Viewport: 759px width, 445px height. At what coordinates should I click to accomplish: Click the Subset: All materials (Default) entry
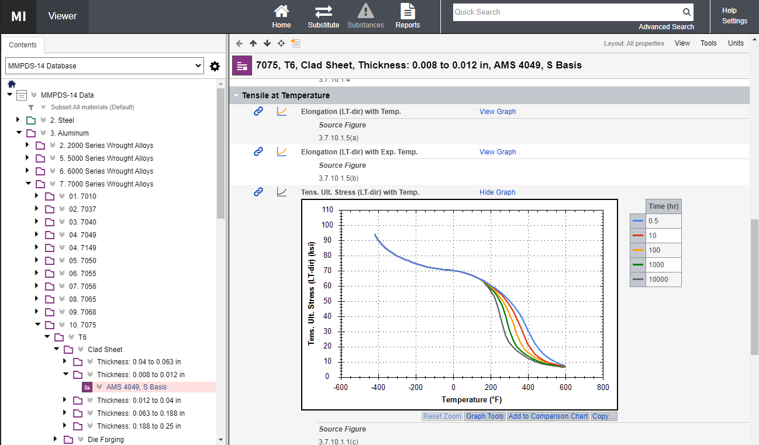click(92, 108)
